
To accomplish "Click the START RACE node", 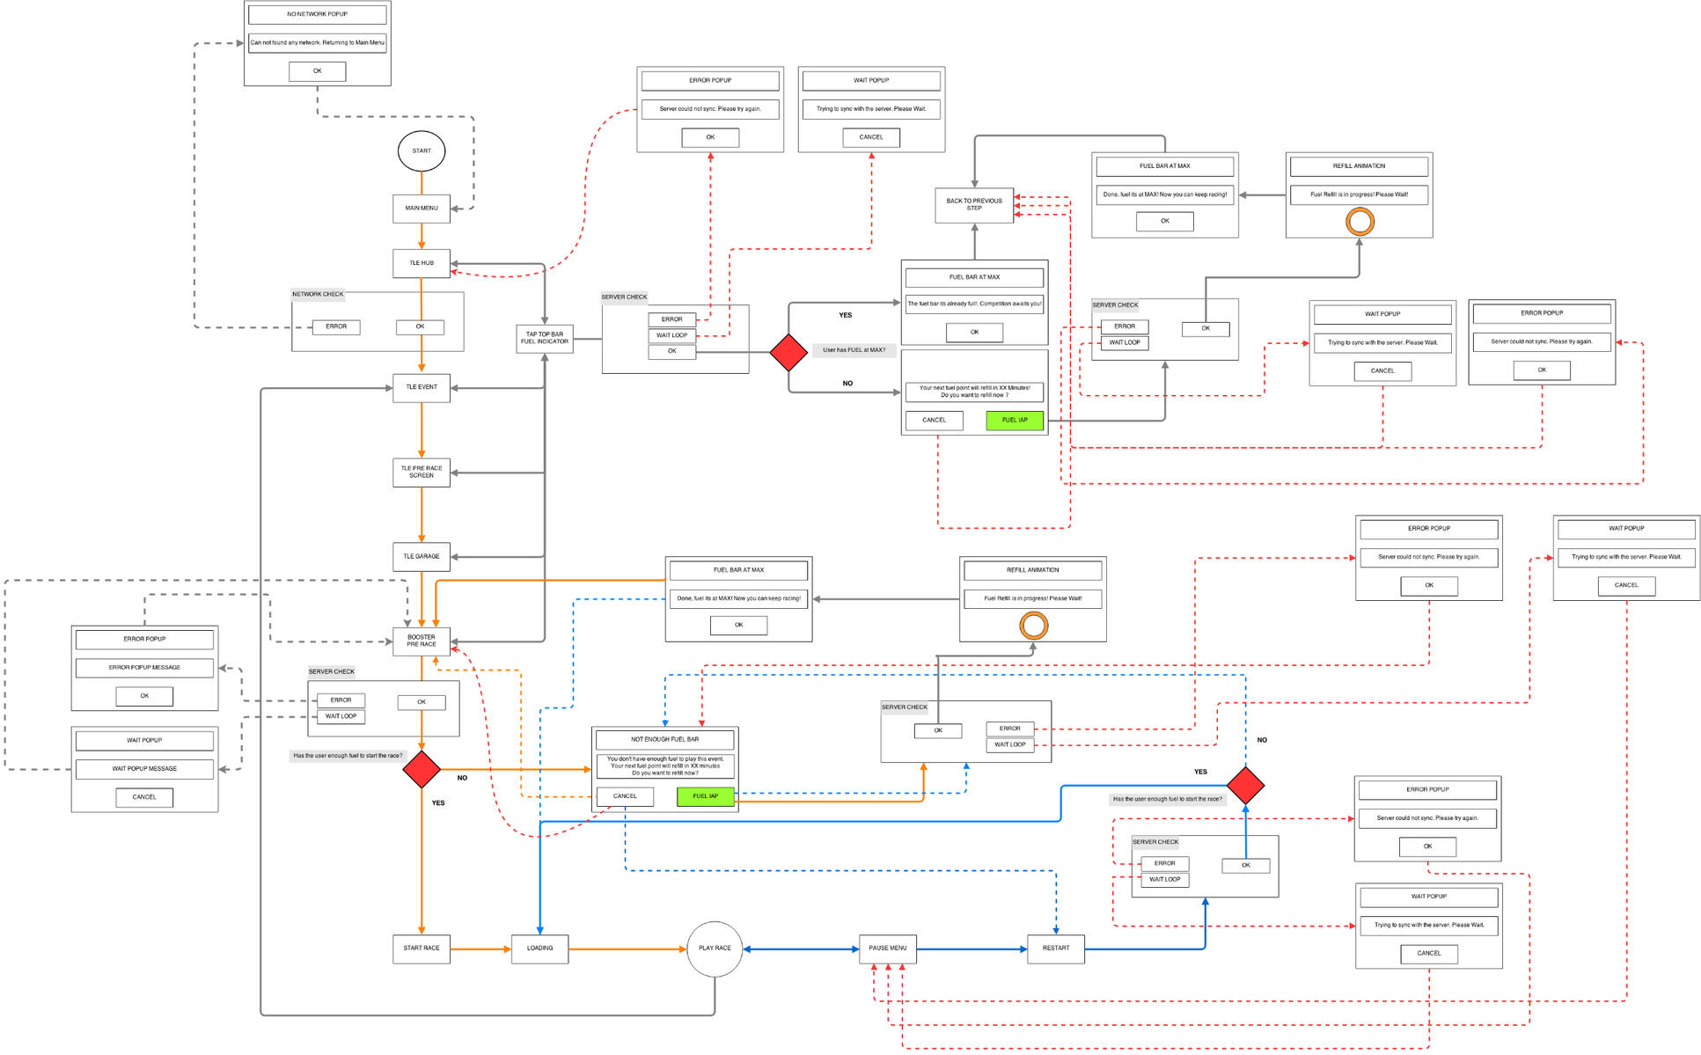I will click(421, 949).
